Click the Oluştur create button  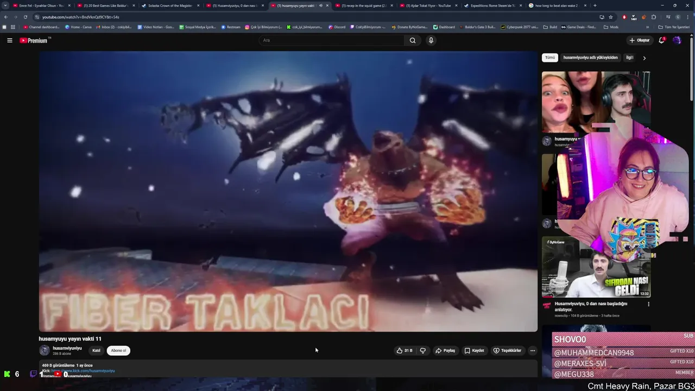639,40
